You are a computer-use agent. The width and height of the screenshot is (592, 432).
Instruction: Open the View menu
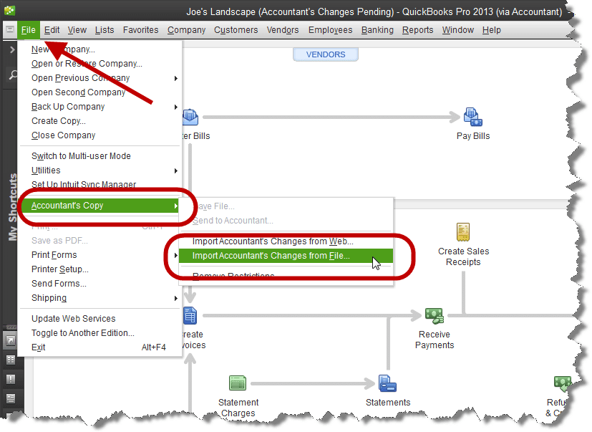click(x=77, y=30)
